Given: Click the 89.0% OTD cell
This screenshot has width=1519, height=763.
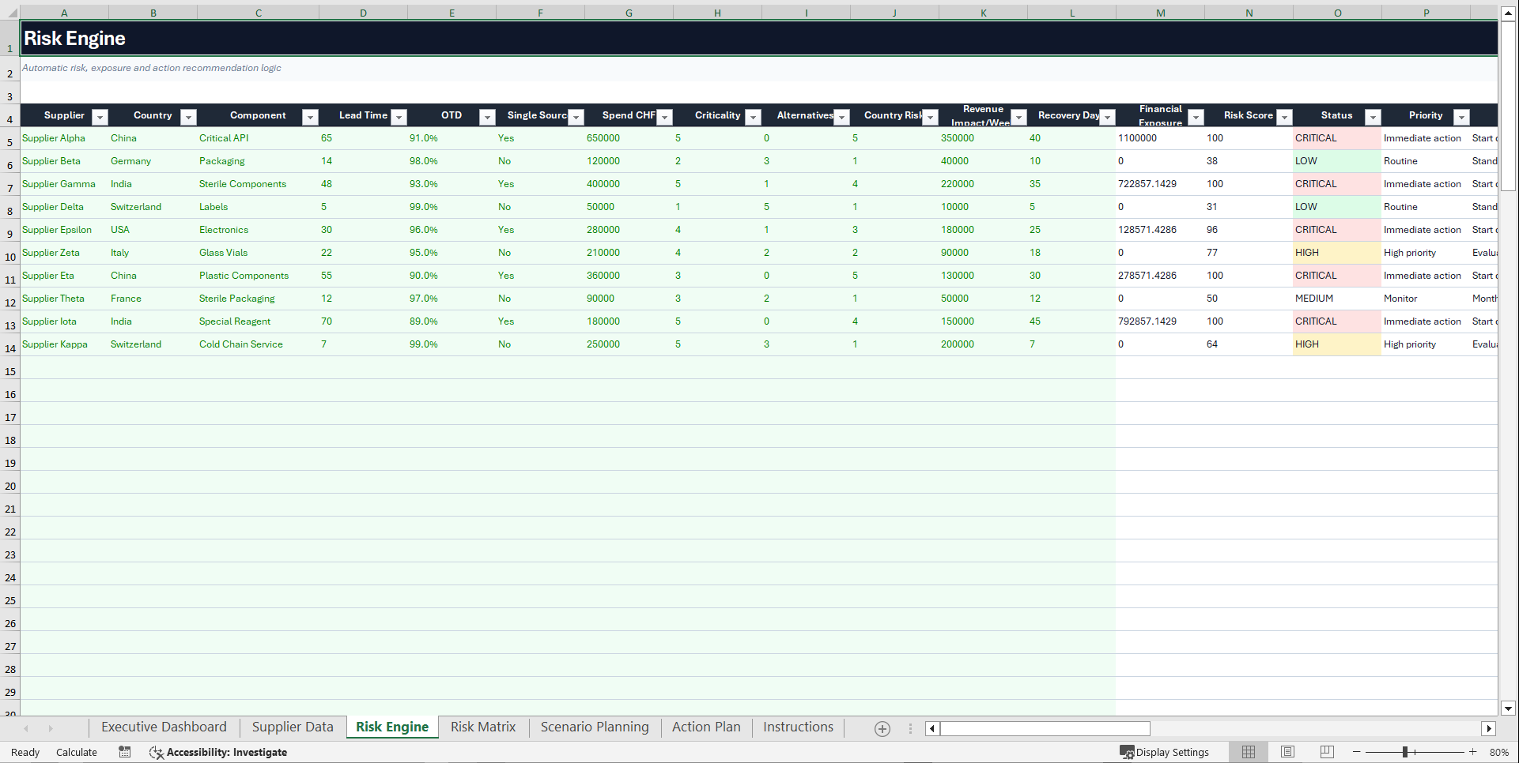Looking at the screenshot, I should [x=452, y=321].
